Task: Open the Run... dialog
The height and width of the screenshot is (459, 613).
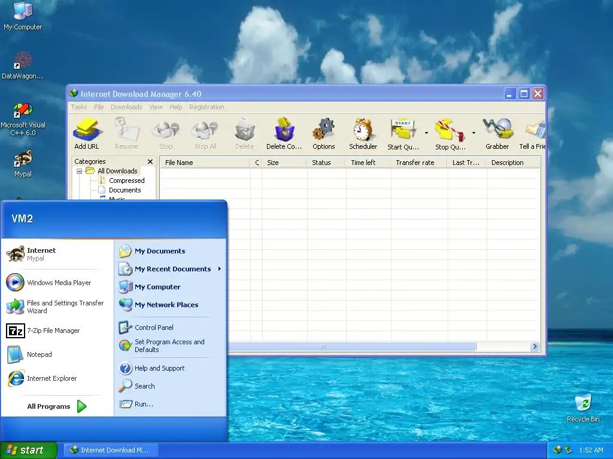Action: 170,404
